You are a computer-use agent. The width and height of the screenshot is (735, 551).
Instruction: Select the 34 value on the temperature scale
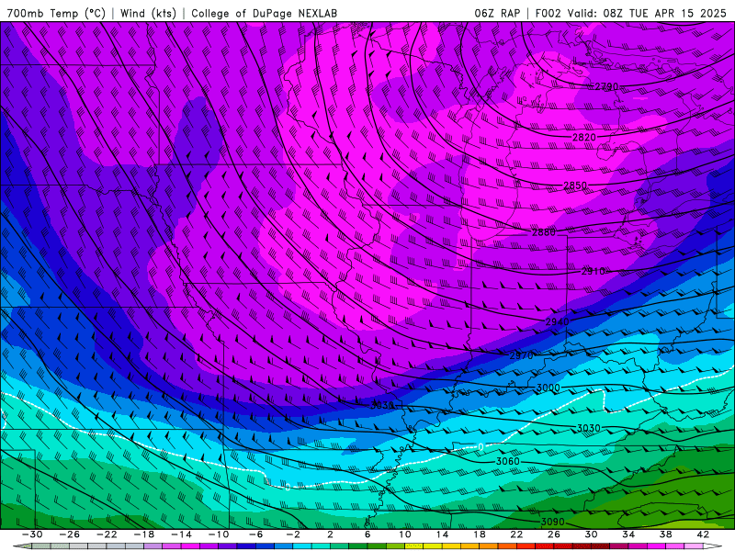(628, 534)
